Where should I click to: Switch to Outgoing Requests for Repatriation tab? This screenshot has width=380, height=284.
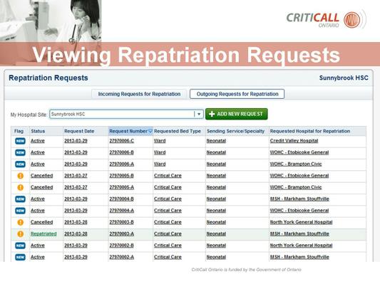[237, 94]
